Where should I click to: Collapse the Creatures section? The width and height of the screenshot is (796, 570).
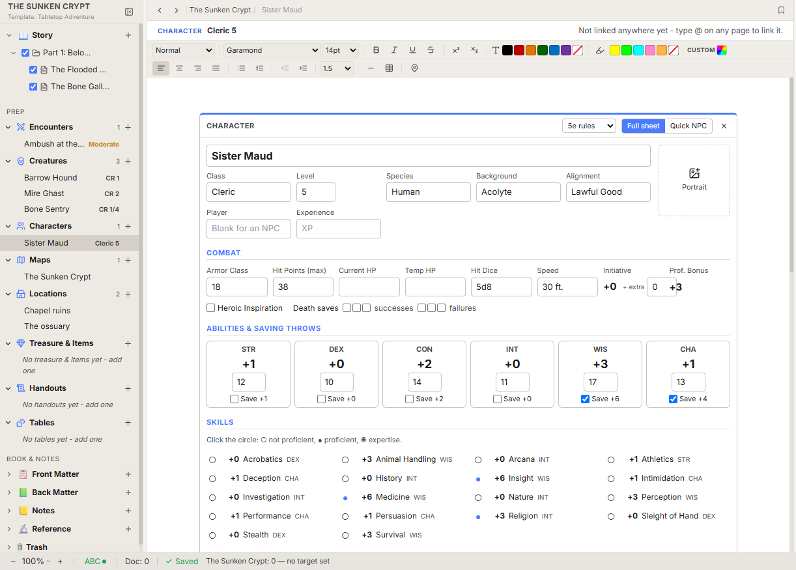pyautogui.click(x=9, y=162)
